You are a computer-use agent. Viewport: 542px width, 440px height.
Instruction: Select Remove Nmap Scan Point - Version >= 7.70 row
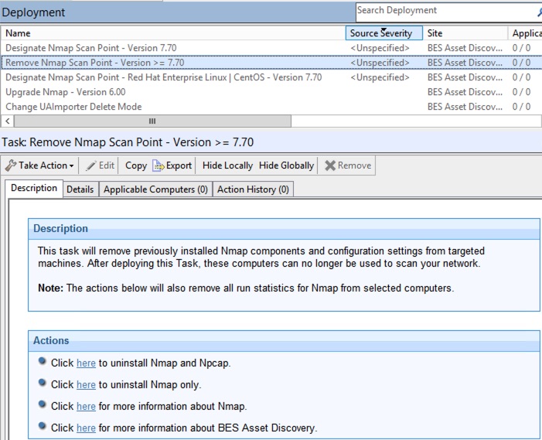point(271,63)
